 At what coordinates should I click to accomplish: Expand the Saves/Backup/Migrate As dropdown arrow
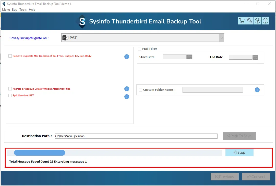tap(221, 38)
